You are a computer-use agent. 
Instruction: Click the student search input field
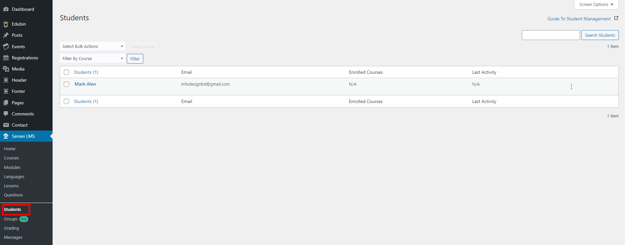(x=550, y=35)
